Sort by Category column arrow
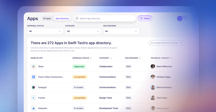216x112 pixels. point(111,58)
